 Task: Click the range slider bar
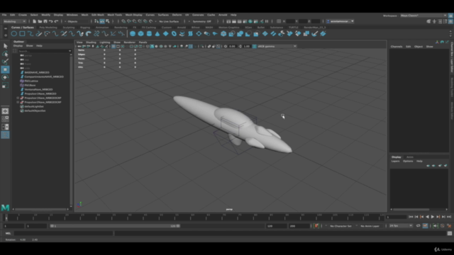click(115, 226)
